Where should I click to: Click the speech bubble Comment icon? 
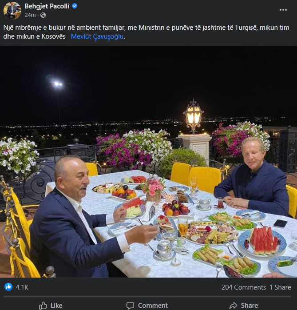130,305
